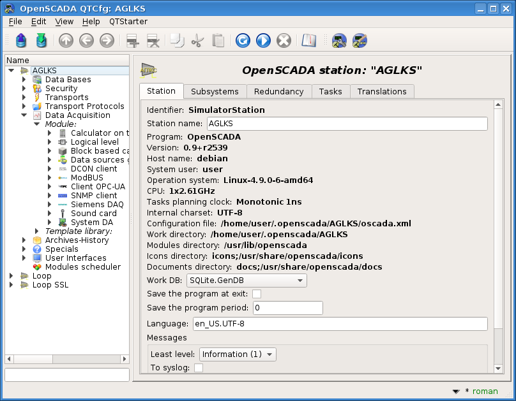Viewport: 516px width, 401px height.
Task: Click the Copy toolbar icon
Action: [x=177, y=41]
